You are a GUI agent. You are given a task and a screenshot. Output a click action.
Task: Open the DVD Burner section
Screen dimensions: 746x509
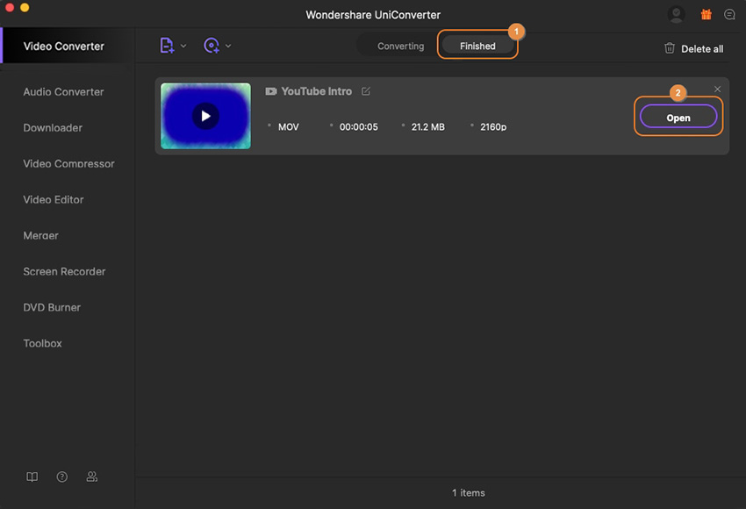point(52,307)
